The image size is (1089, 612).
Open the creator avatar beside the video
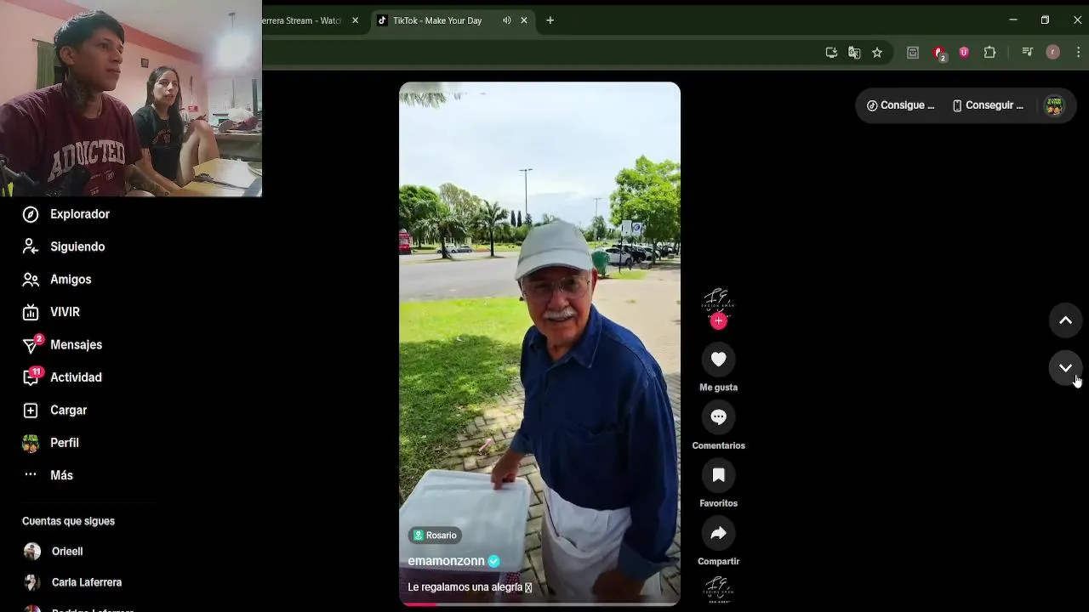[x=718, y=299]
